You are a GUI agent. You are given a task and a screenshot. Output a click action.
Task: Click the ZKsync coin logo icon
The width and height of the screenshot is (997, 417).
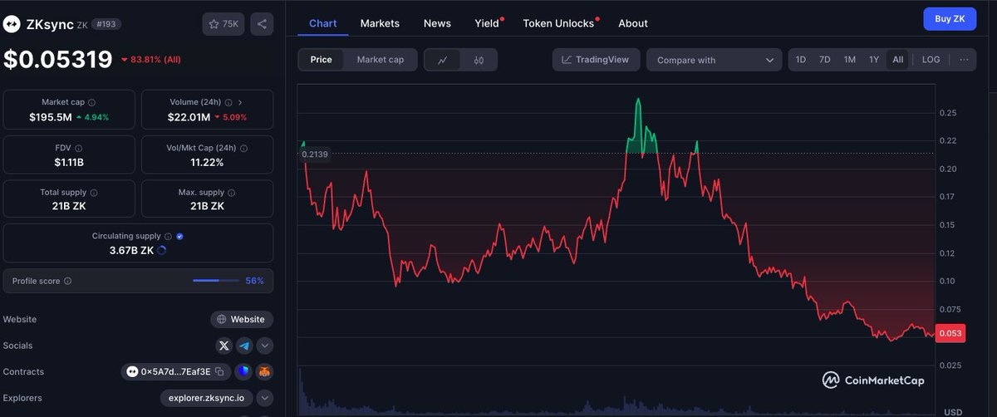click(12, 25)
